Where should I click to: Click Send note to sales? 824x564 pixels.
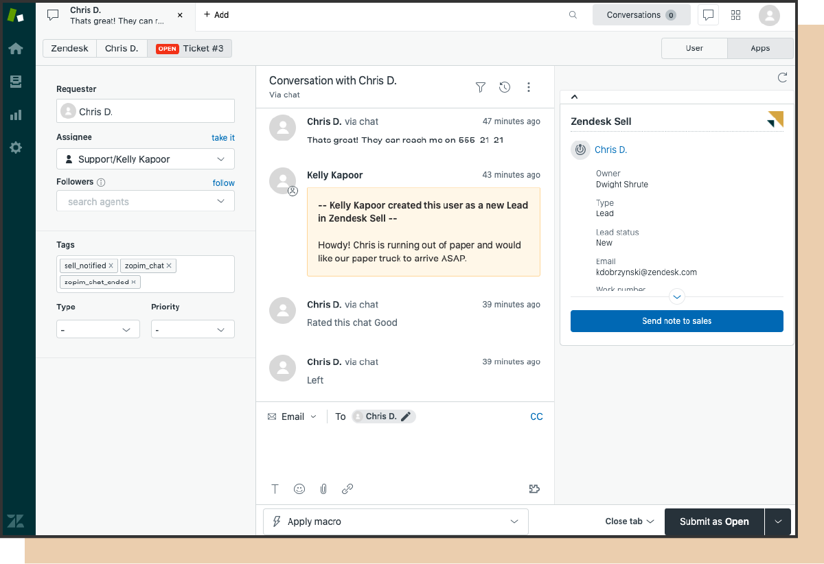tap(676, 320)
